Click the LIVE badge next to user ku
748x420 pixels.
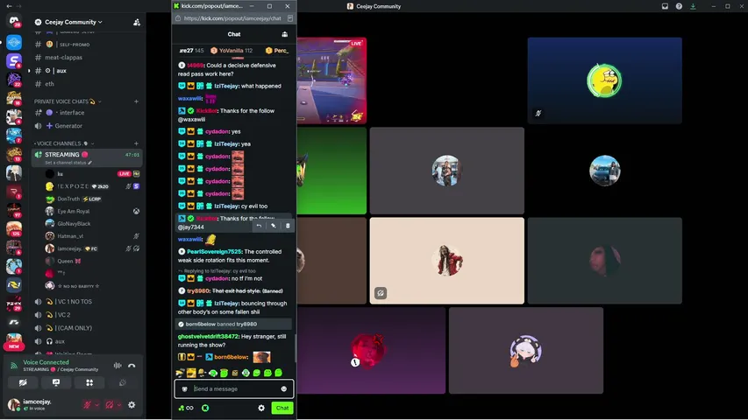[125, 174]
